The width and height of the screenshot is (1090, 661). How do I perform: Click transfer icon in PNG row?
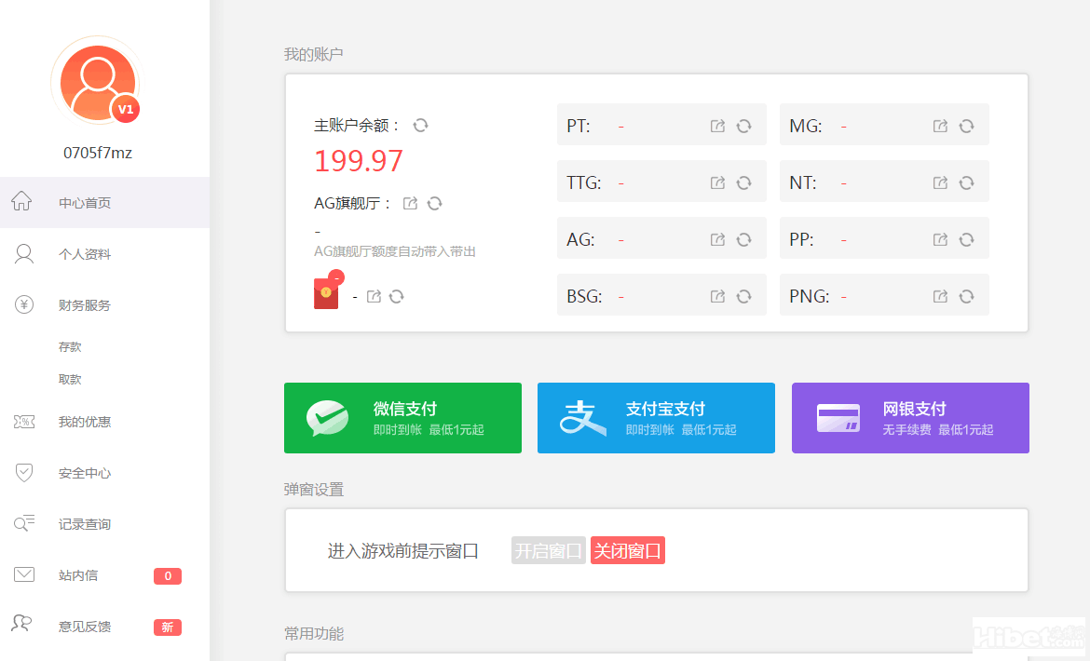pos(940,296)
